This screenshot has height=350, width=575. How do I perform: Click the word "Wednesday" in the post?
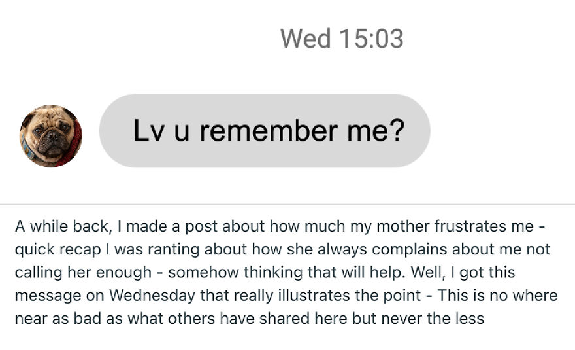(152, 295)
